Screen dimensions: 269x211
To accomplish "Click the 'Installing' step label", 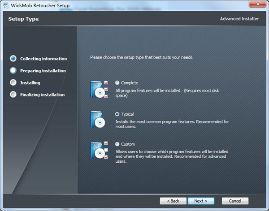I will [x=30, y=83].
